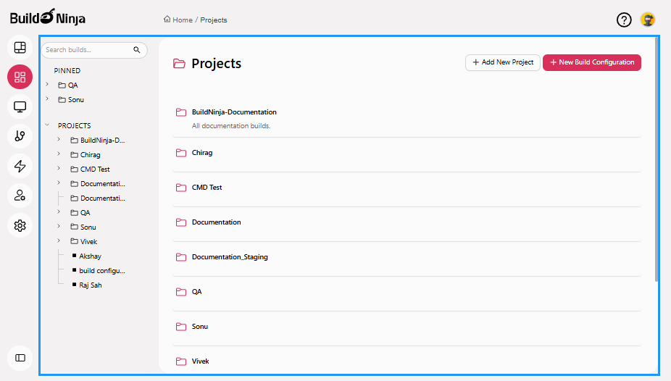Click the main panel vertical scrollbar
This screenshot has height=381, width=671.
(x=656, y=160)
